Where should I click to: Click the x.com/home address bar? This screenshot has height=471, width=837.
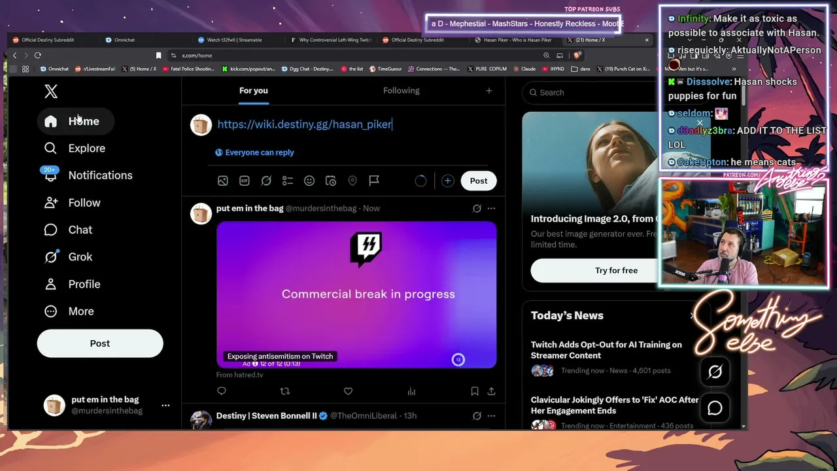pos(353,56)
